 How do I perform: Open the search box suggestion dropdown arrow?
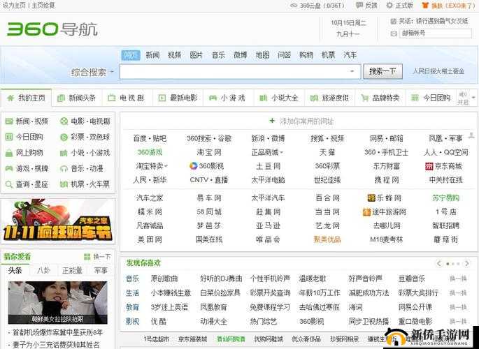352,71
